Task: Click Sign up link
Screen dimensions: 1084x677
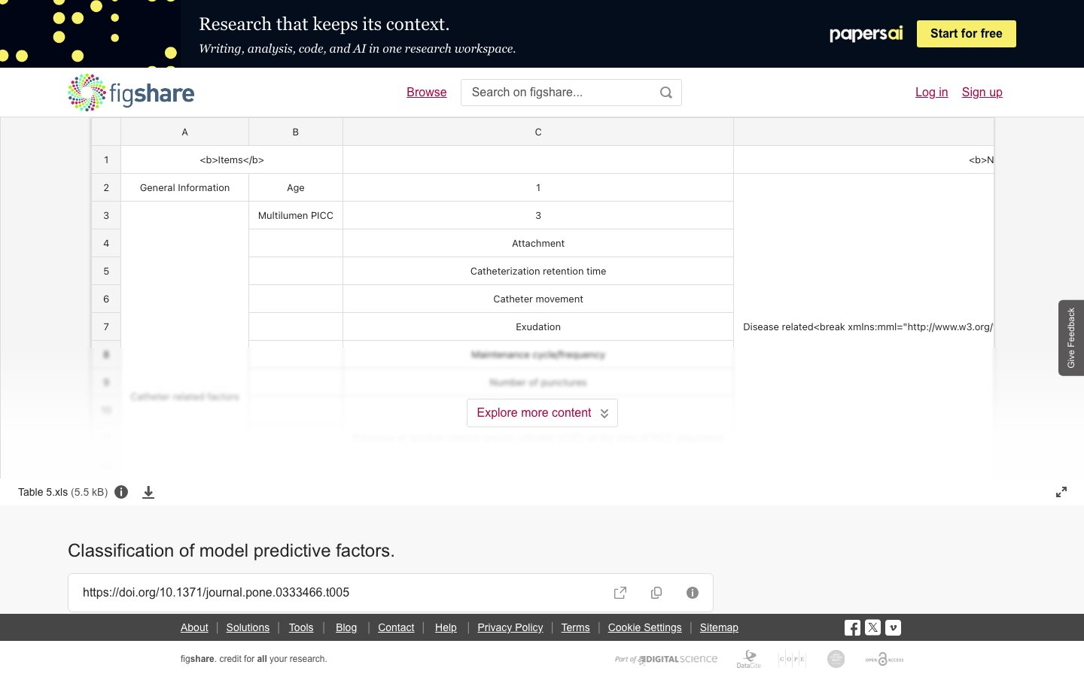Action: [x=982, y=92]
